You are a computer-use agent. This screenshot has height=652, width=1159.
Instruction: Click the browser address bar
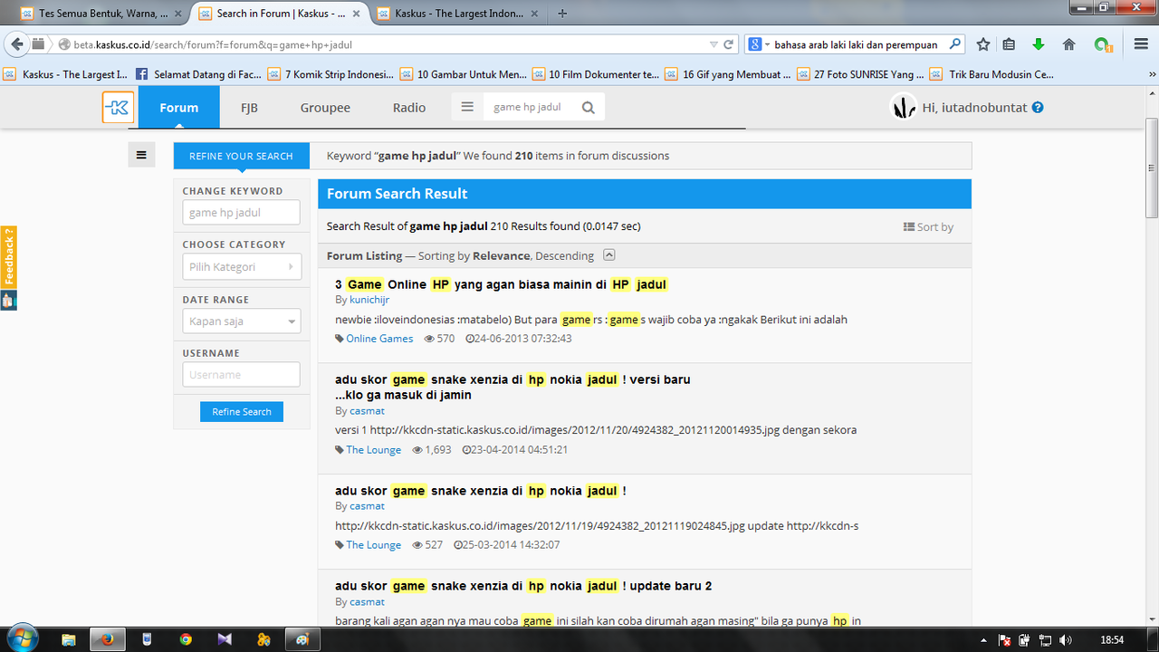click(x=380, y=44)
